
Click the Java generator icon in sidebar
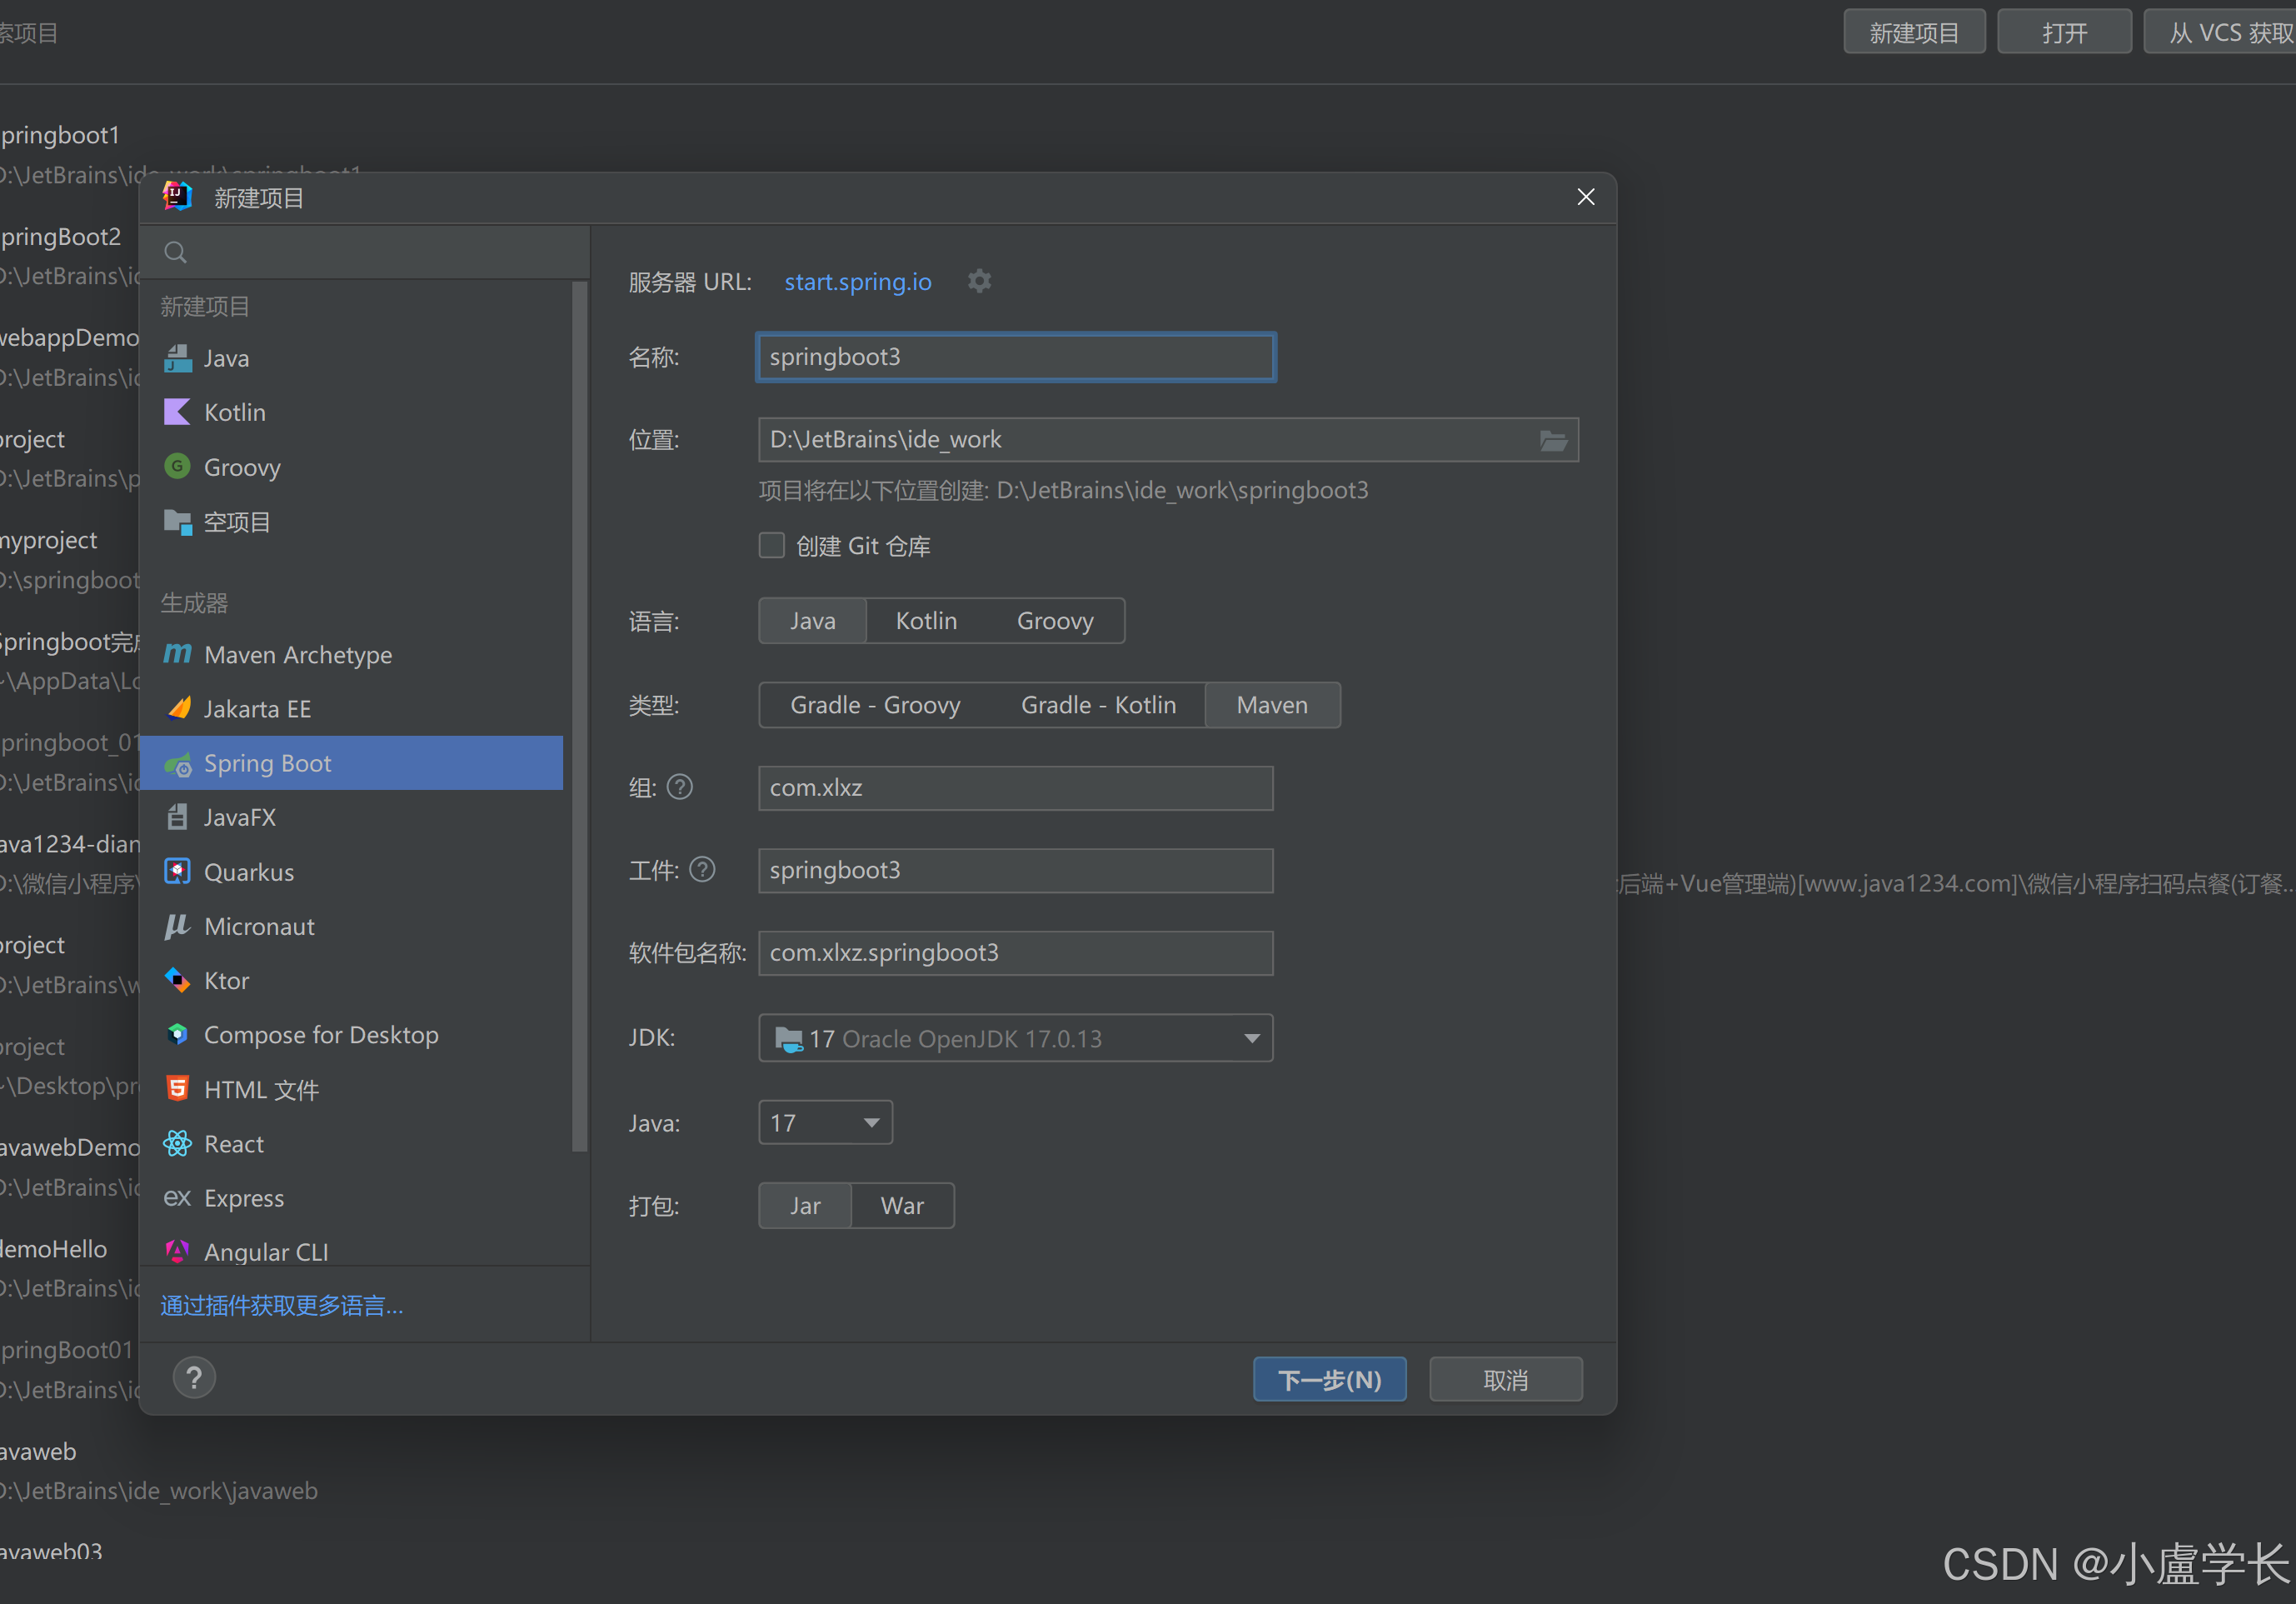coord(177,358)
